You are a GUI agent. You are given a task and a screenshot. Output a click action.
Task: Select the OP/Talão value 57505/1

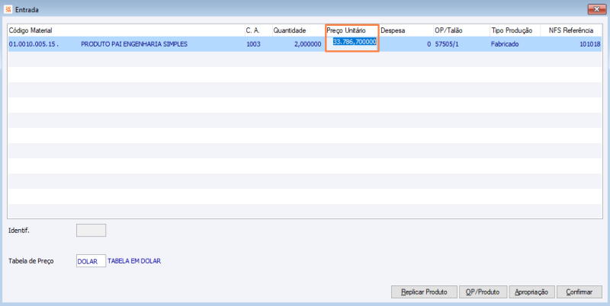447,44
